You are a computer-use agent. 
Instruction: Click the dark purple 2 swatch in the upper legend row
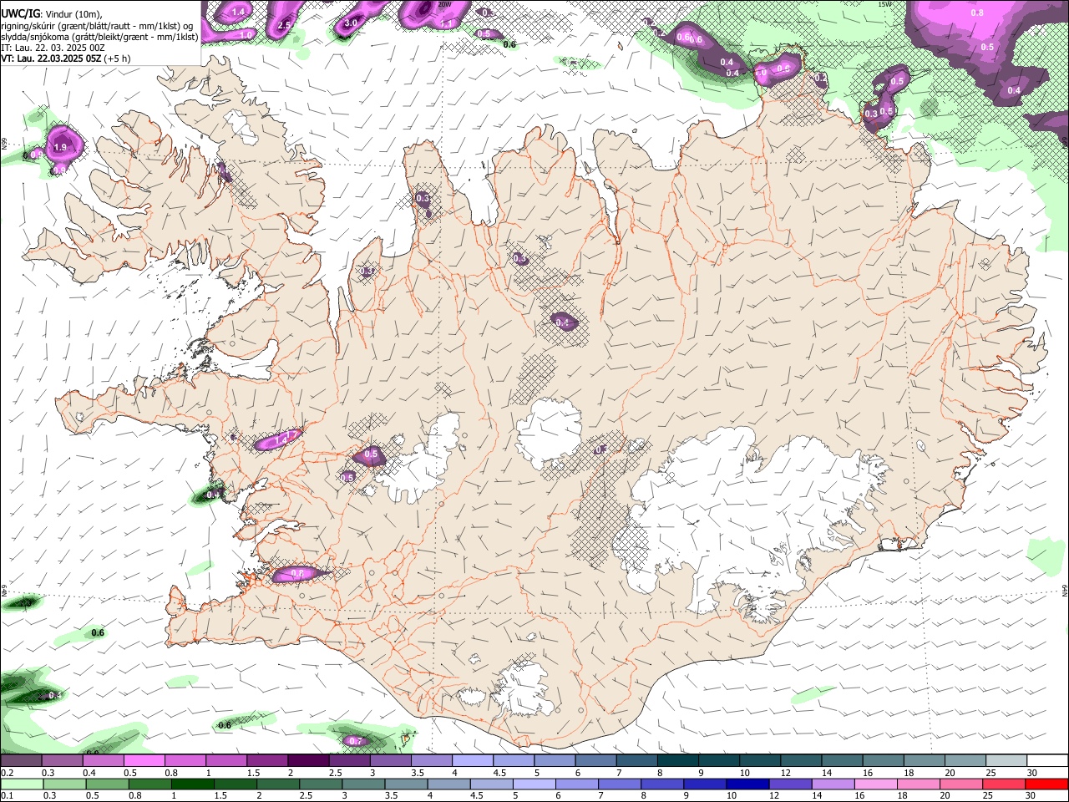click(x=308, y=760)
